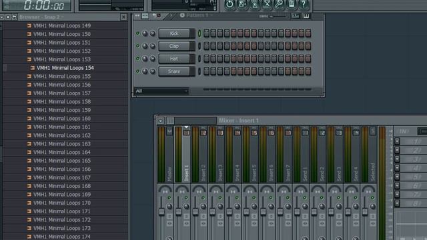Toggle the Clap channel select indicator
427x240 pixels.
[199, 46]
